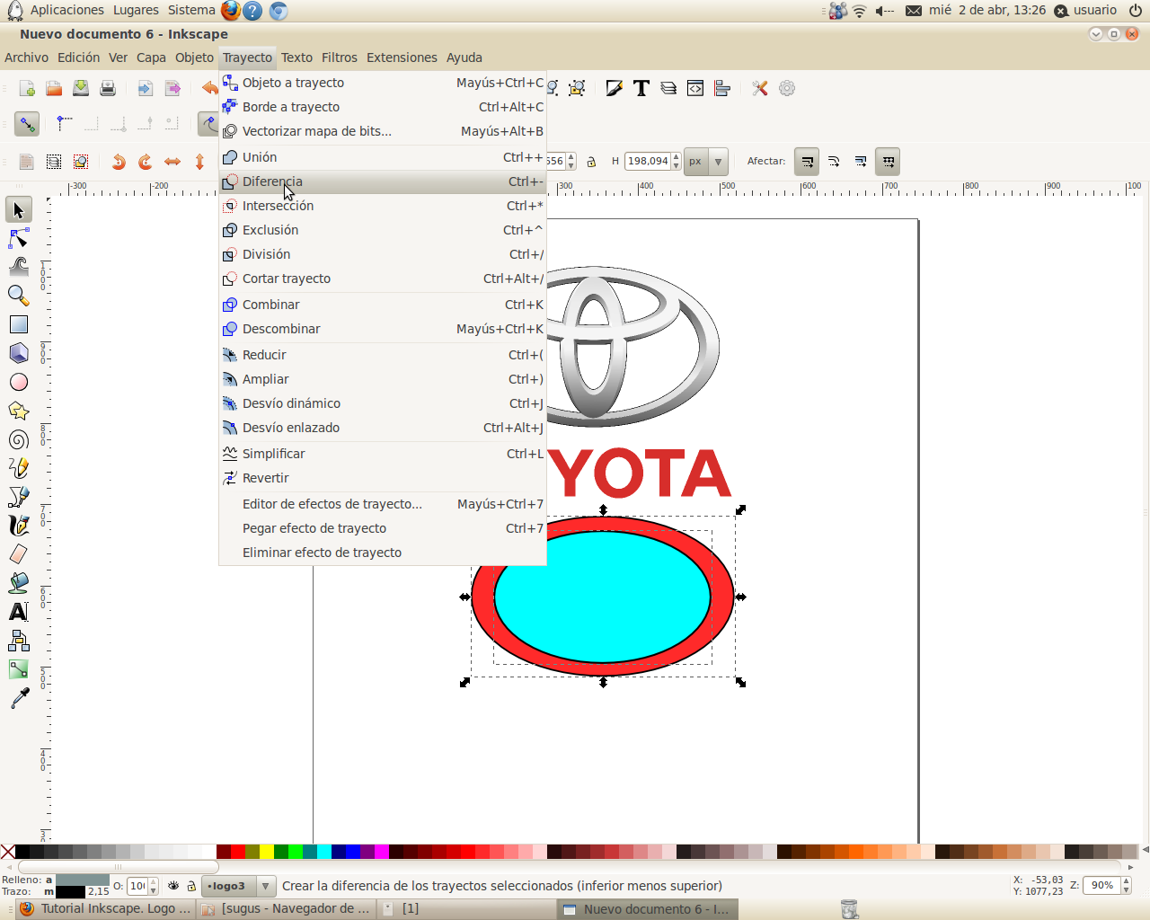Viewport: 1150px width, 920px height.
Task: Select the tweak tool
Action: 18,267
